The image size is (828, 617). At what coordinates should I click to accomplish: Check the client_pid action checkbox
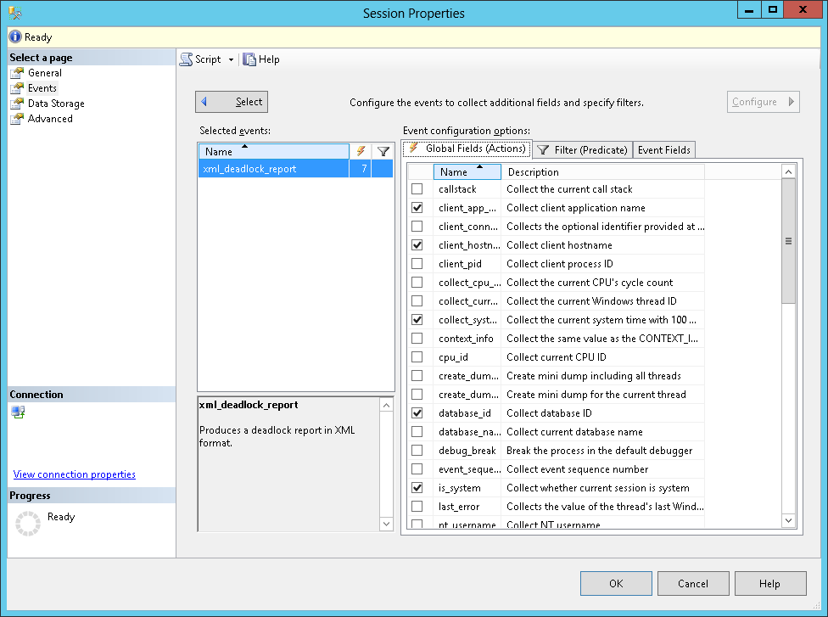(x=417, y=264)
